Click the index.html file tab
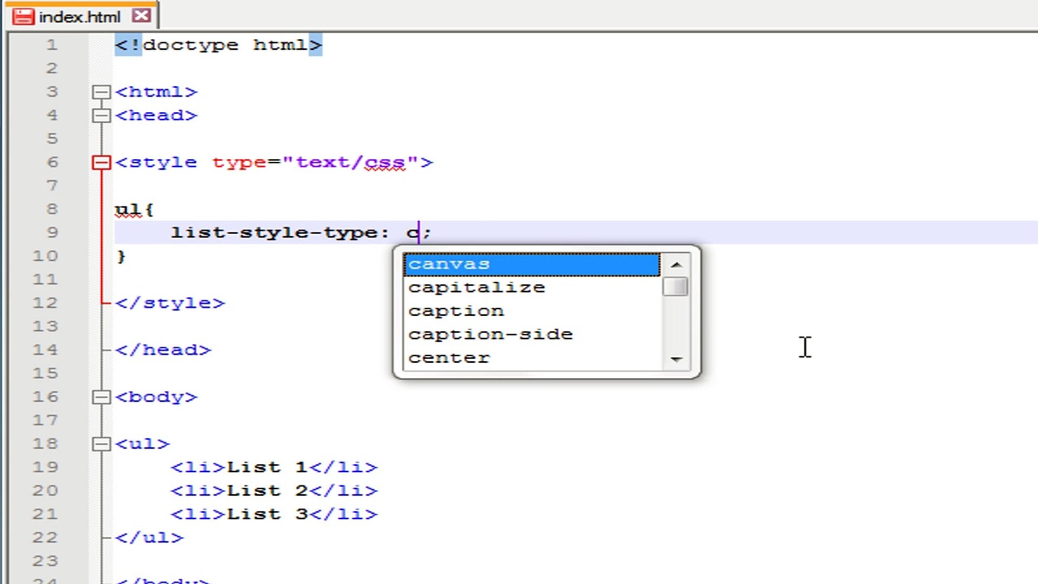The height and width of the screenshot is (584, 1038). pyautogui.click(x=79, y=17)
